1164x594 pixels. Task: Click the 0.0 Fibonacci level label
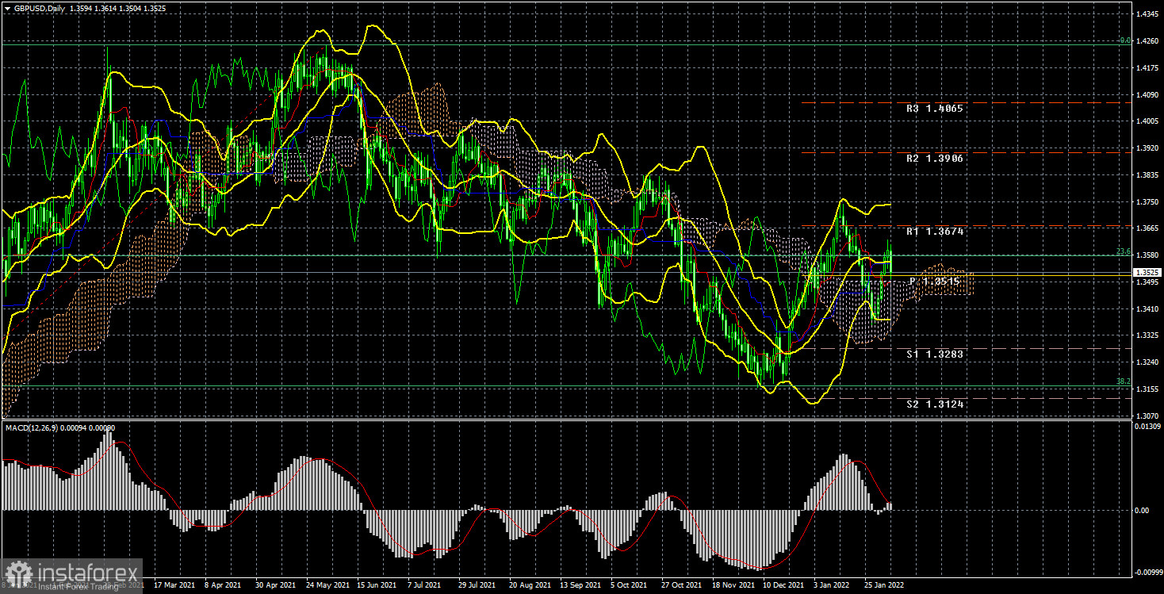coord(1124,40)
